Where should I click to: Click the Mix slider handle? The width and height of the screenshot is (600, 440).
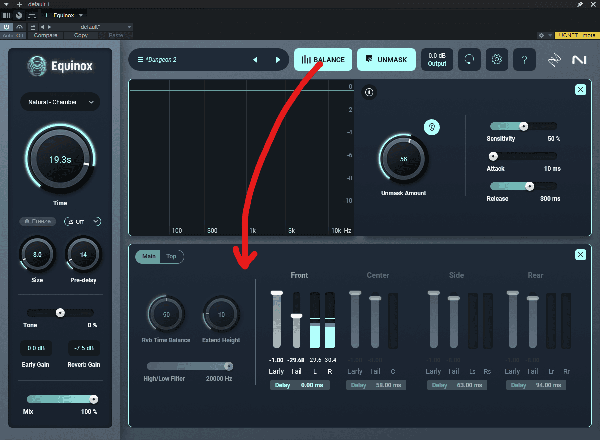93,399
